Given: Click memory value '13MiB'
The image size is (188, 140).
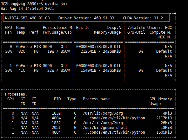Looking at the screenshot, I should tap(166, 128).
